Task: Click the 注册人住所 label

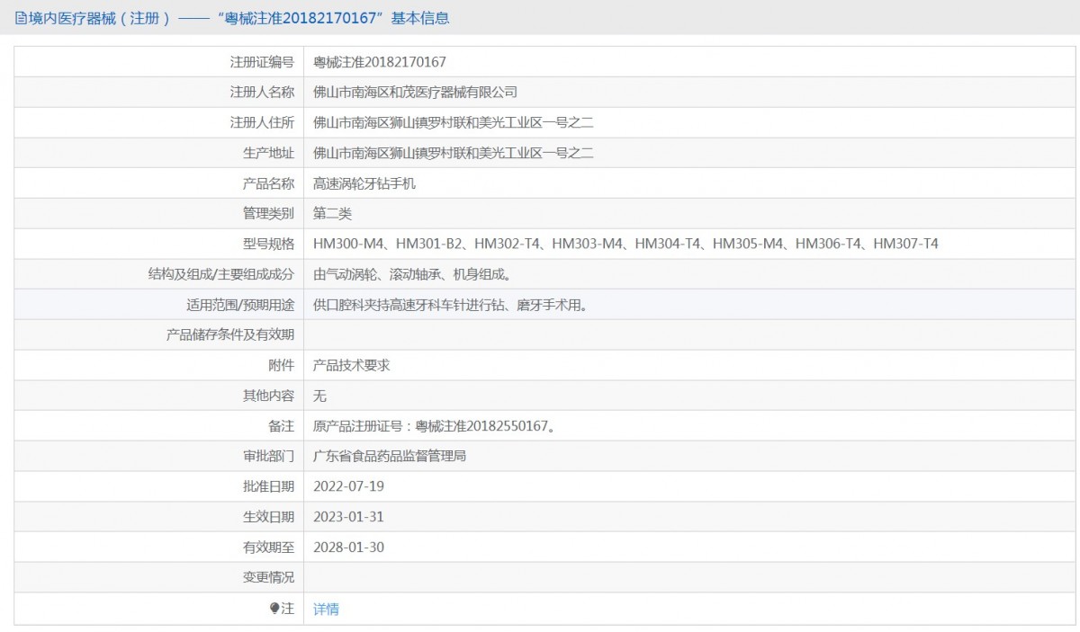Action: [262, 122]
